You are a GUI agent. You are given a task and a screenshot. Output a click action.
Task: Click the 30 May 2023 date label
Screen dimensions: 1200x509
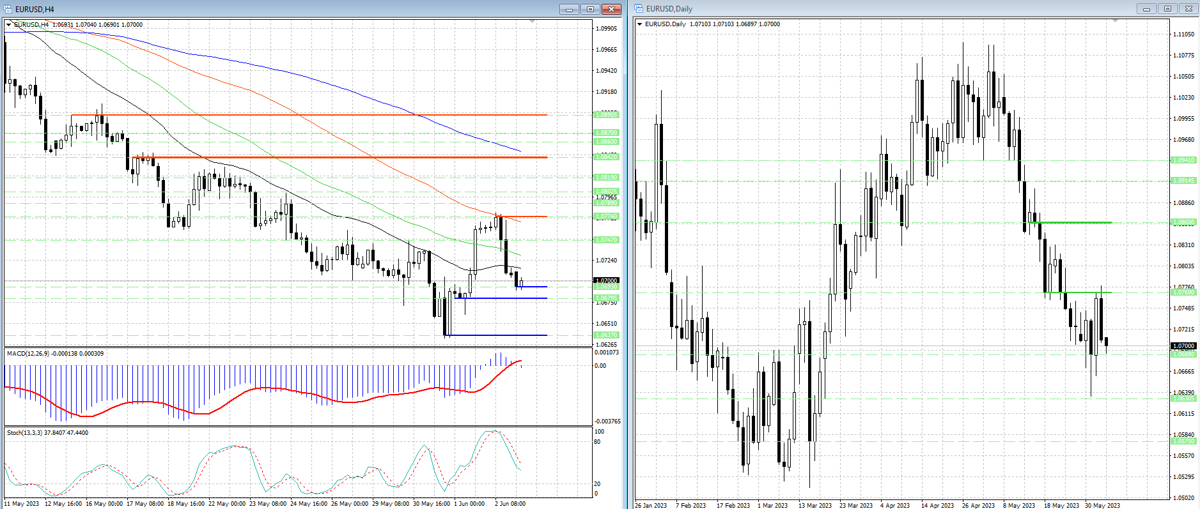click(x=1102, y=506)
